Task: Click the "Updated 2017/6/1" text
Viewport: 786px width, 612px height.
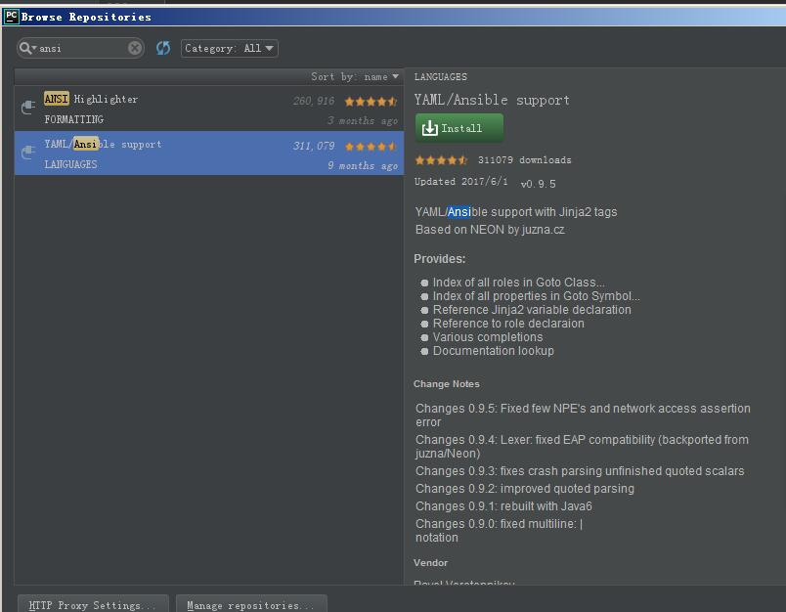Action: pyautogui.click(x=461, y=182)
